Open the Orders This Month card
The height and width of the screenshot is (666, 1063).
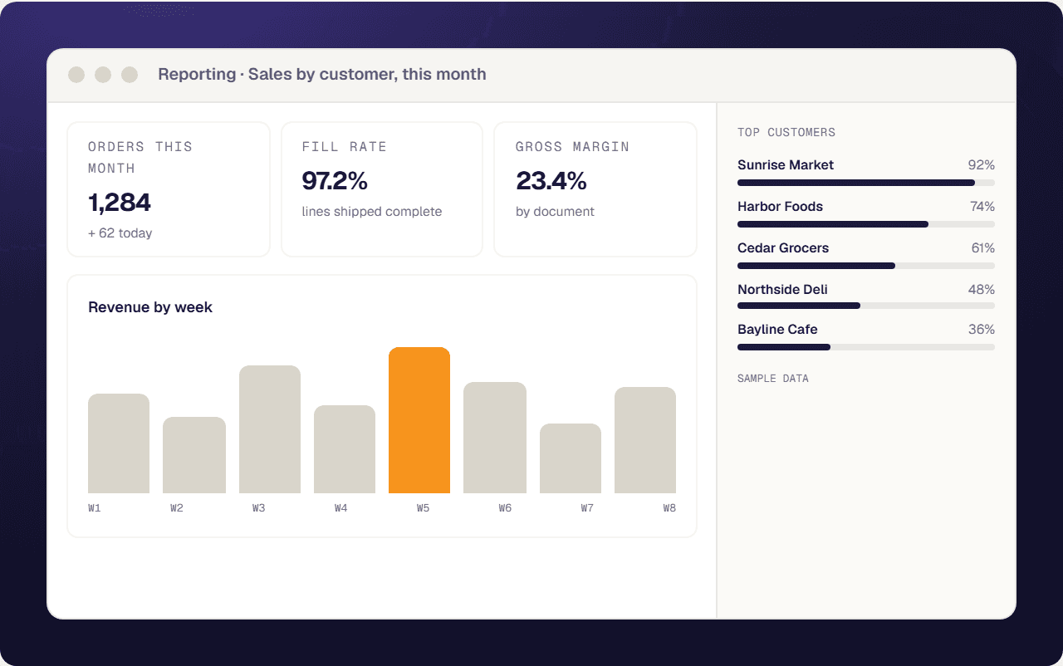[x=169, y=189]
